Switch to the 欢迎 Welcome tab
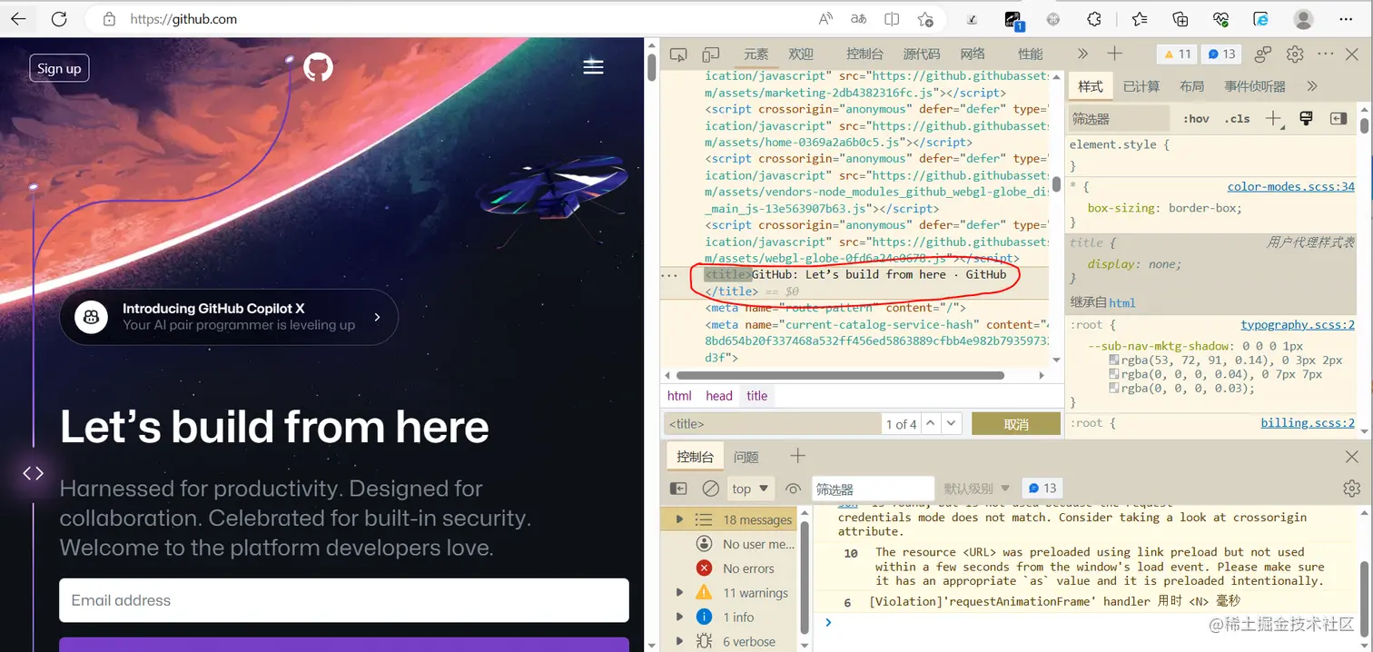 tap(801, 54)
